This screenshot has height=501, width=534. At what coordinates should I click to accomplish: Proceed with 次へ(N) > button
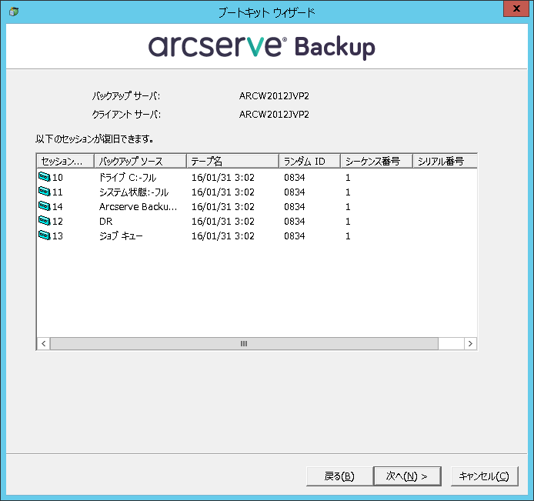coord(407,476)
